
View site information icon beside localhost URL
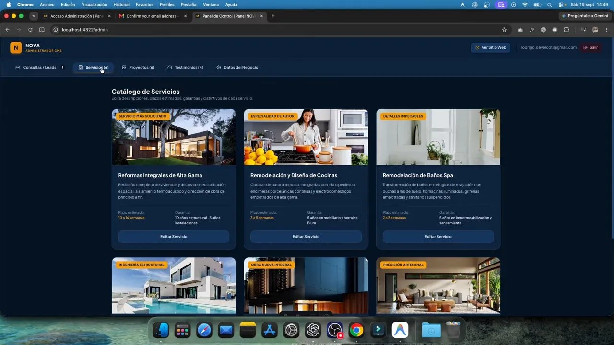pyautogui.click(x=56, y=30)
